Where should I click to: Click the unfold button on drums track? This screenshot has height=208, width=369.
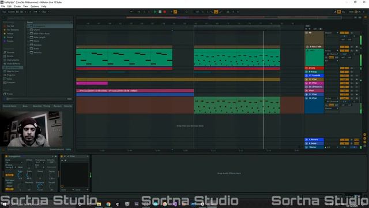306,68
